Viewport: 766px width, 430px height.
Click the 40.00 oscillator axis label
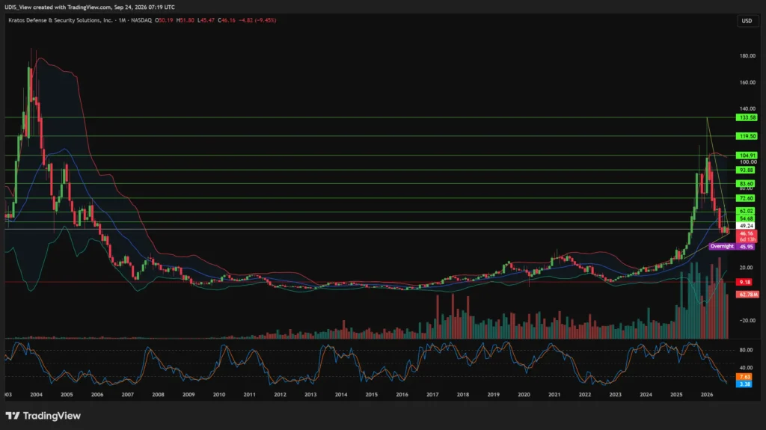tap(746, 368)
